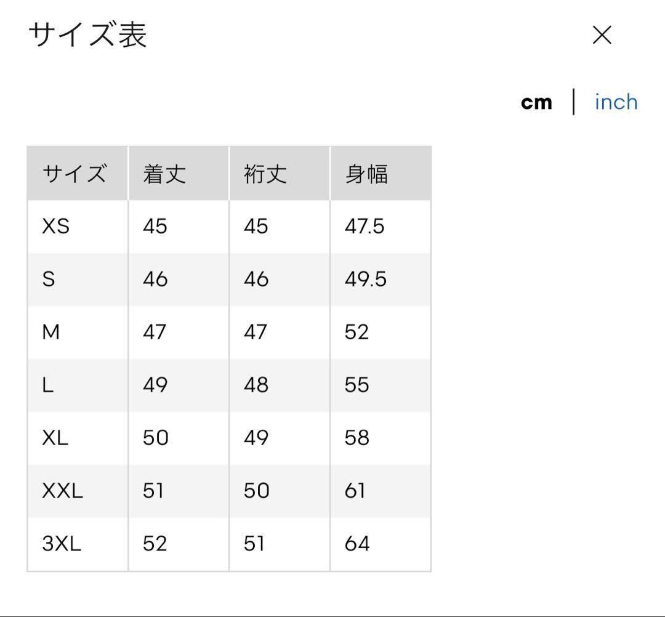Click the 47.5 body width value for XS
Image resolution: width=665 pixels, height=617 pixels.
[365, 226]
